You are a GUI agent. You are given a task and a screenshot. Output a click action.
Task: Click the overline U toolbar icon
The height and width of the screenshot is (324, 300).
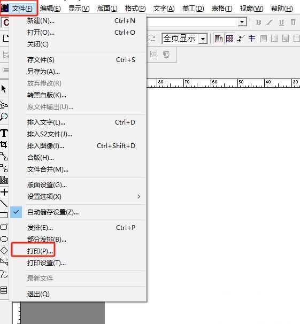tap(293, 22)
